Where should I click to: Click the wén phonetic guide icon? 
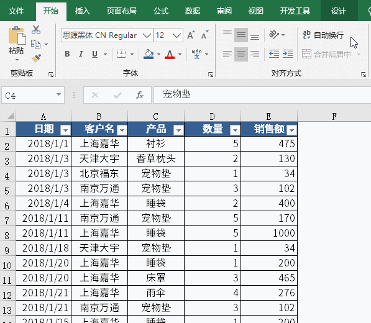[x=196, y=54]
